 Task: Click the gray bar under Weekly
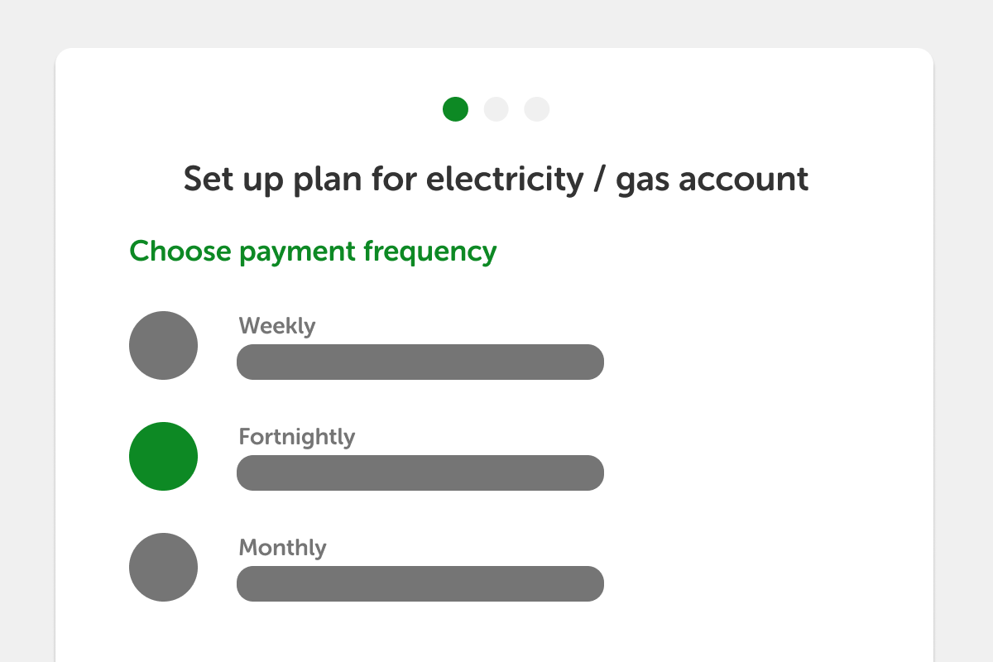[420, 362]
